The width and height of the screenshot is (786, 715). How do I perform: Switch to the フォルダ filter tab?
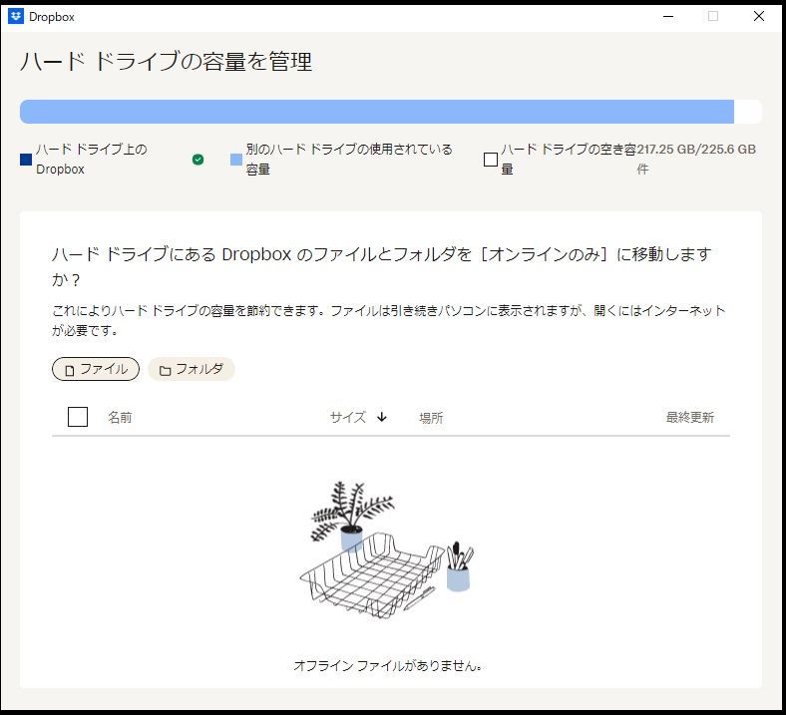pos(192,369)
